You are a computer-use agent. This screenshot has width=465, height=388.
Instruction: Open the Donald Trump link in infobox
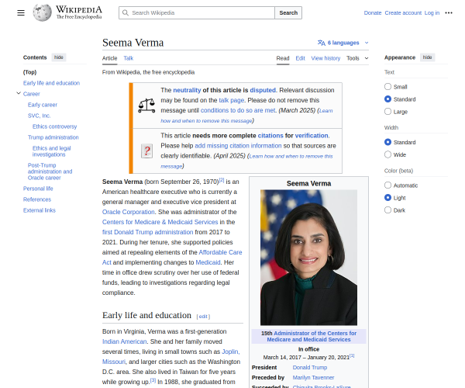pyautogui.click(x=310, y=367)
